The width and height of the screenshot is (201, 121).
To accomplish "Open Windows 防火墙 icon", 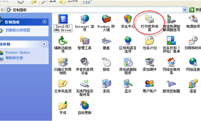I will (x=106, y=20).
